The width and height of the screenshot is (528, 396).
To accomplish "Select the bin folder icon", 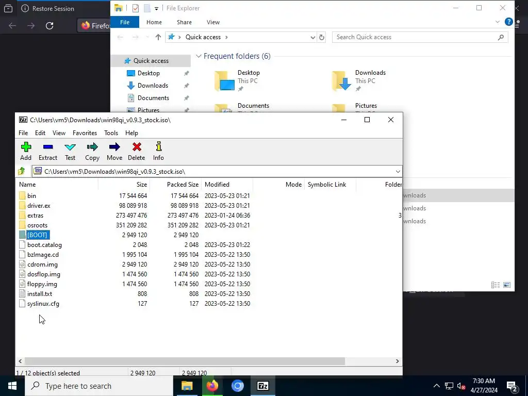I will (x=22, y=195).
